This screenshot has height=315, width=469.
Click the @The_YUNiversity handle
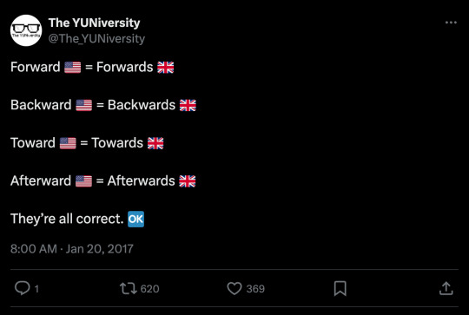[96, 38]
